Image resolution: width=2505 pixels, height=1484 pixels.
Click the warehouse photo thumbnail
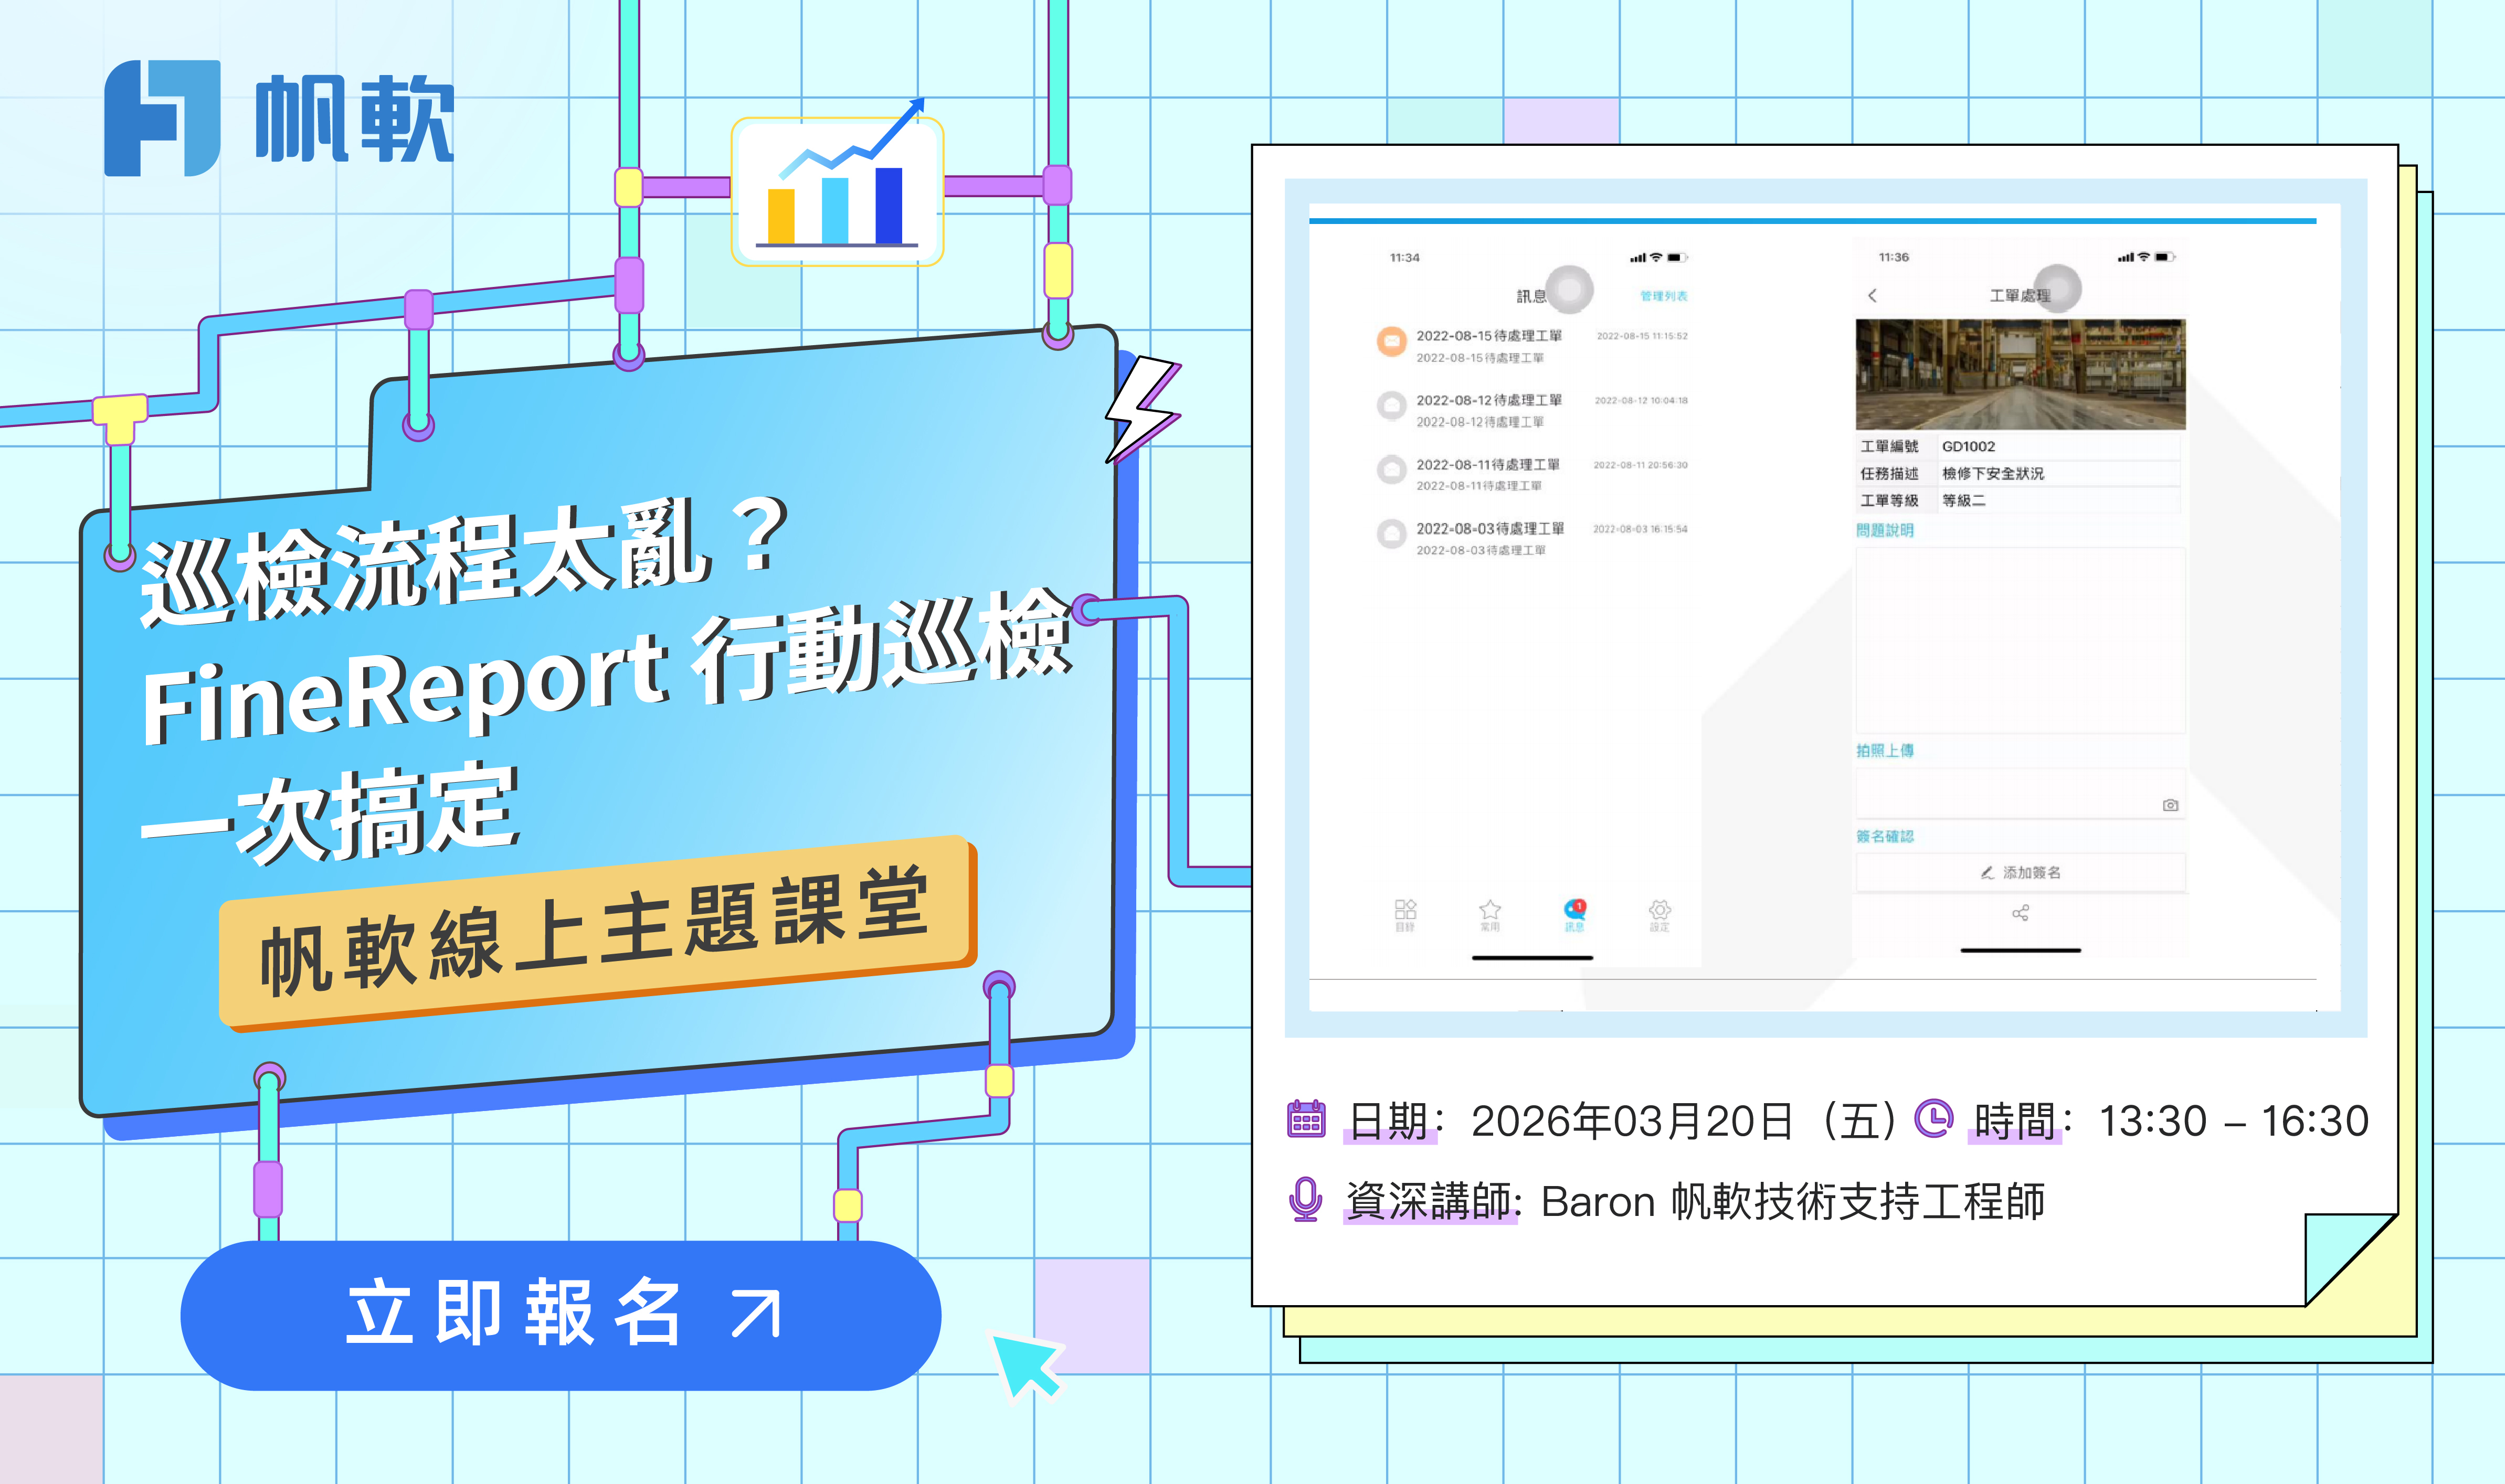point(2020,374)
